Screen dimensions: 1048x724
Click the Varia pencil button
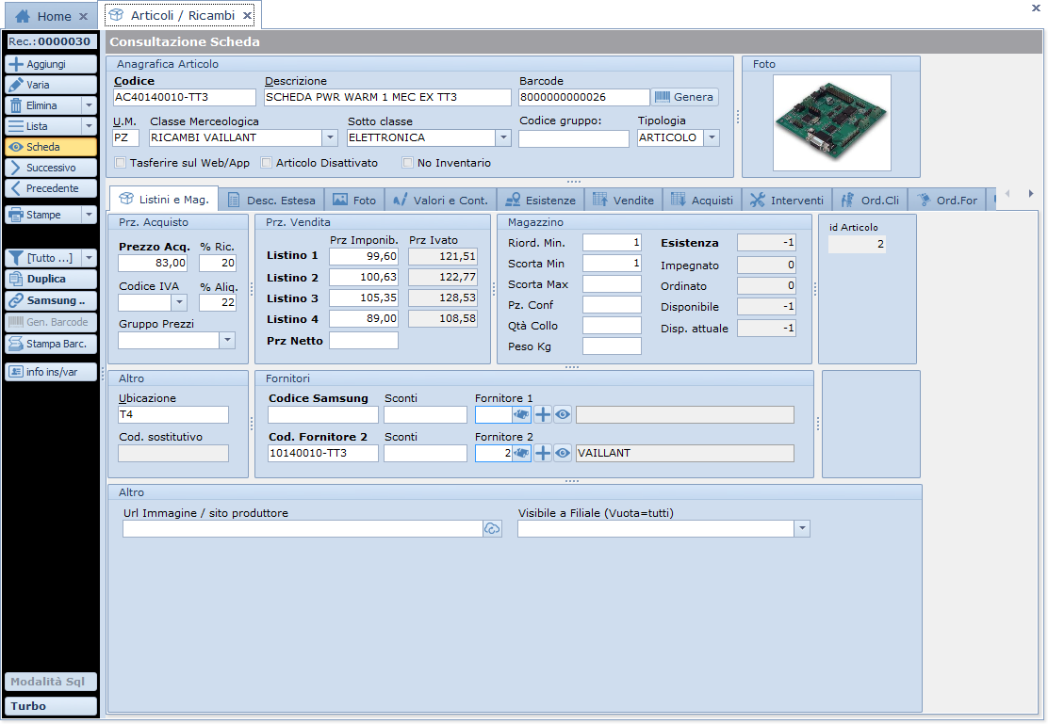[51, 85]
